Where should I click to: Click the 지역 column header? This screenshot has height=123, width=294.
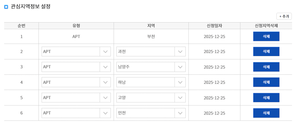point(151,26)
